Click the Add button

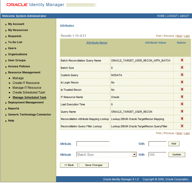[x=174, y=144]
